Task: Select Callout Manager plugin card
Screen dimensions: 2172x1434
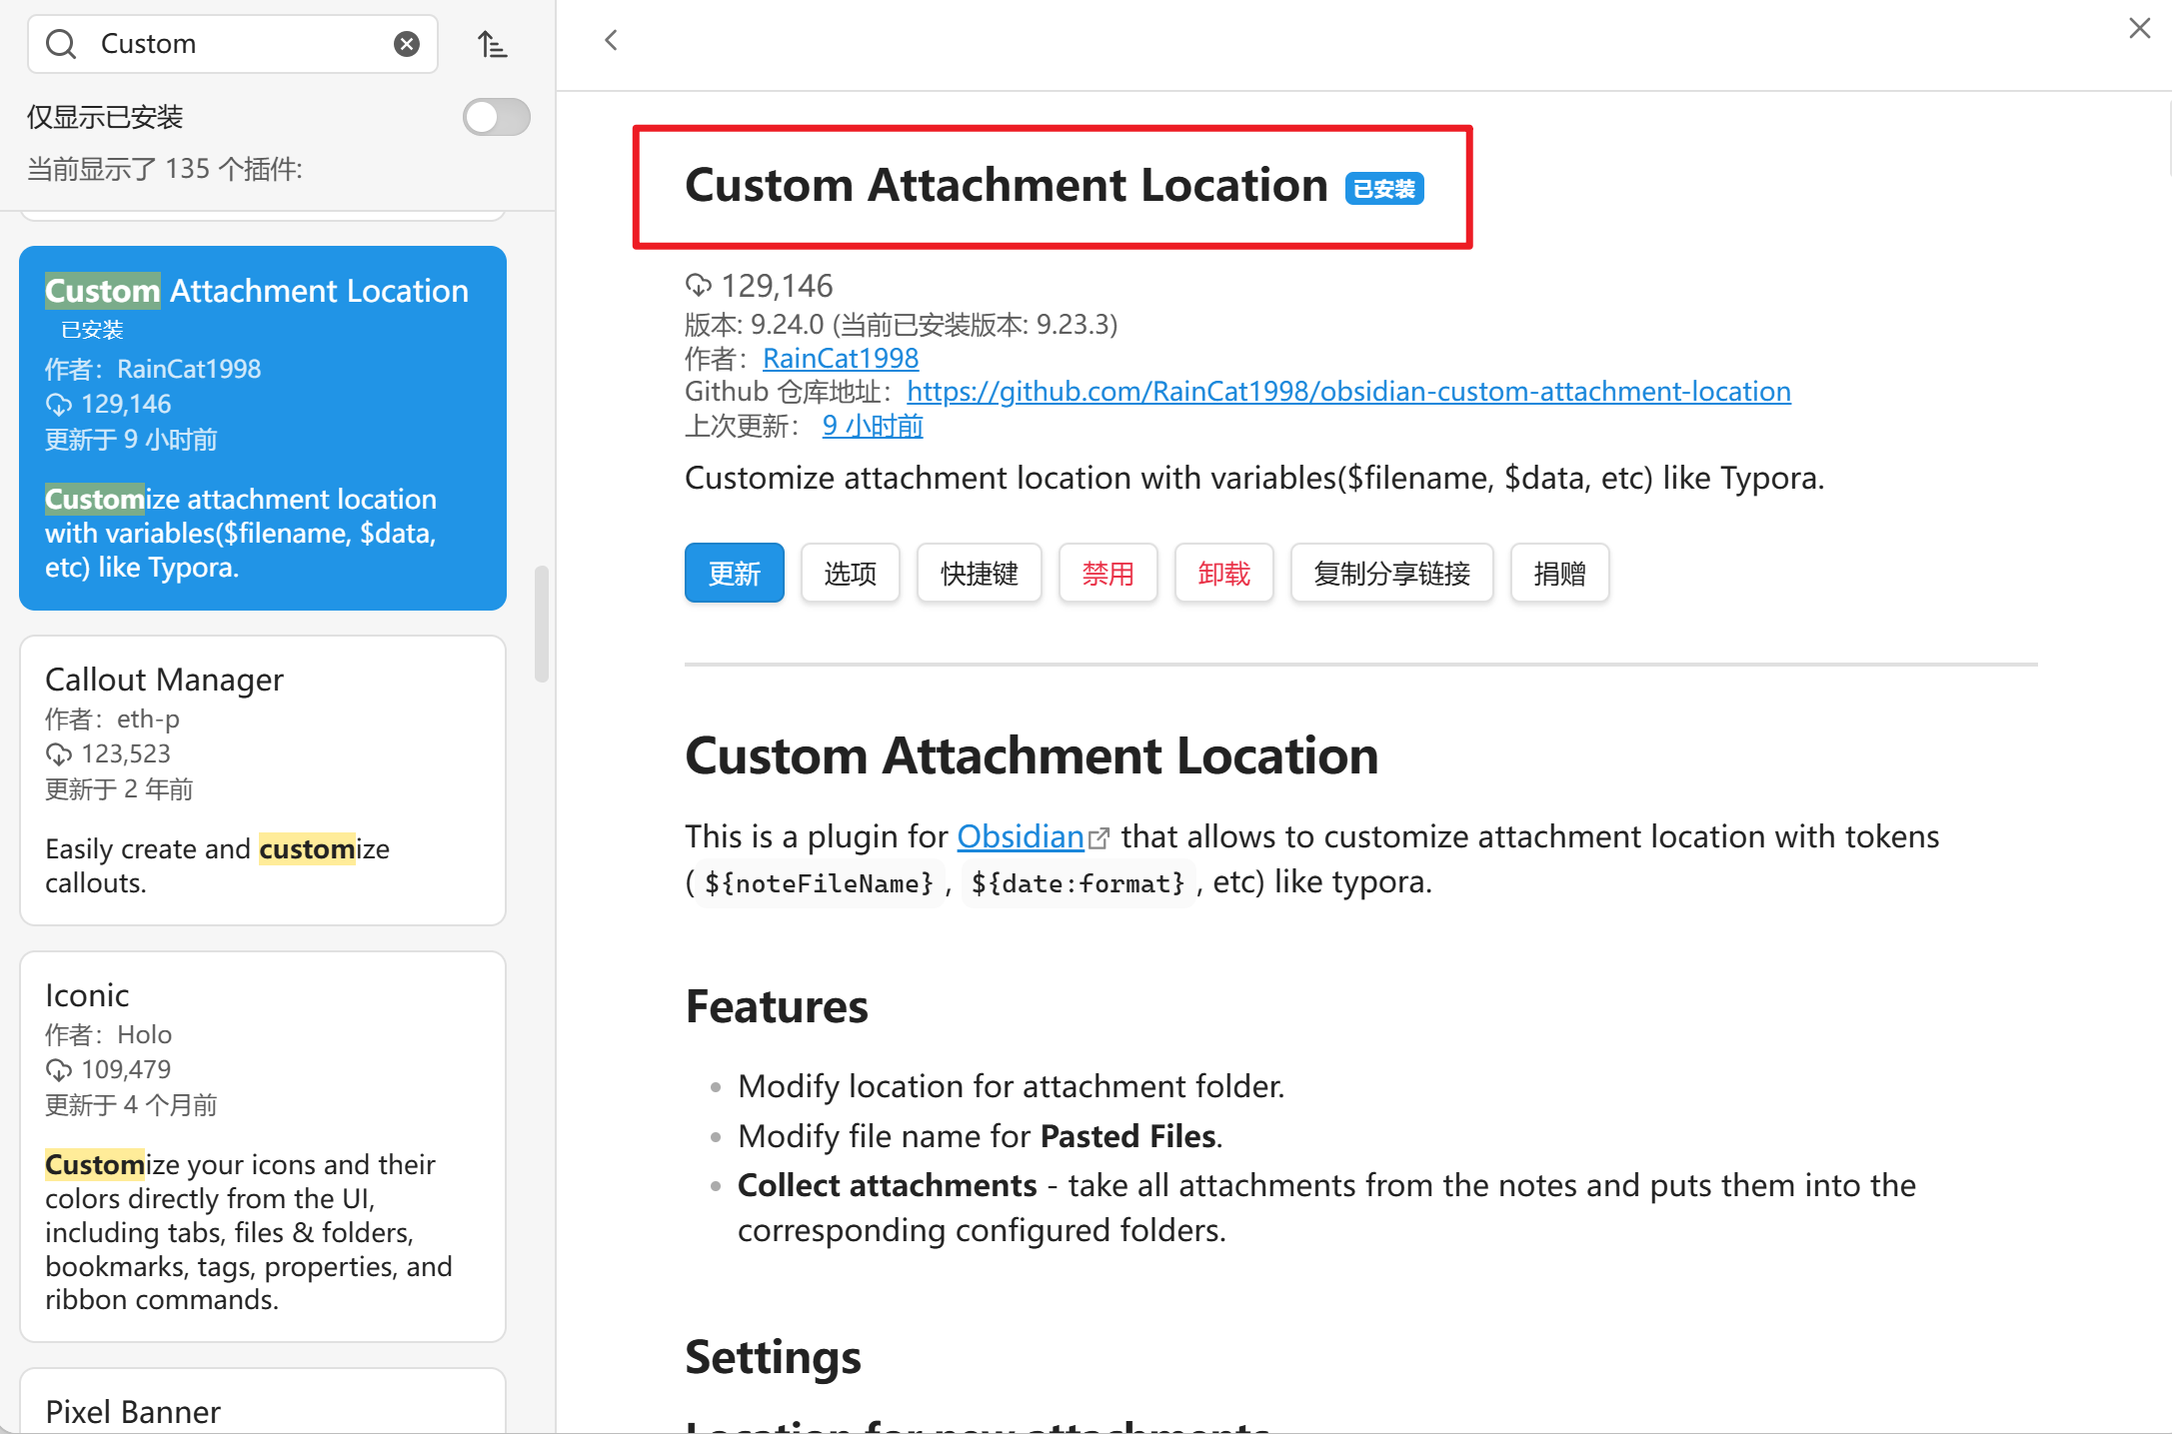Action: point(263,779)
